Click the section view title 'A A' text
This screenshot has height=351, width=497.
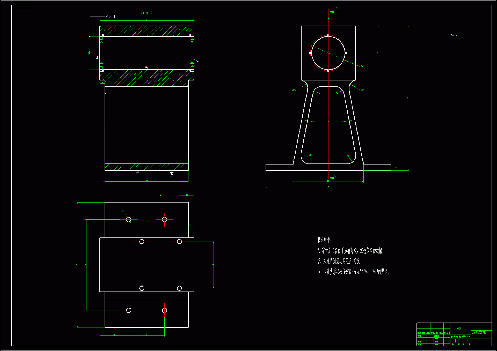147,13
